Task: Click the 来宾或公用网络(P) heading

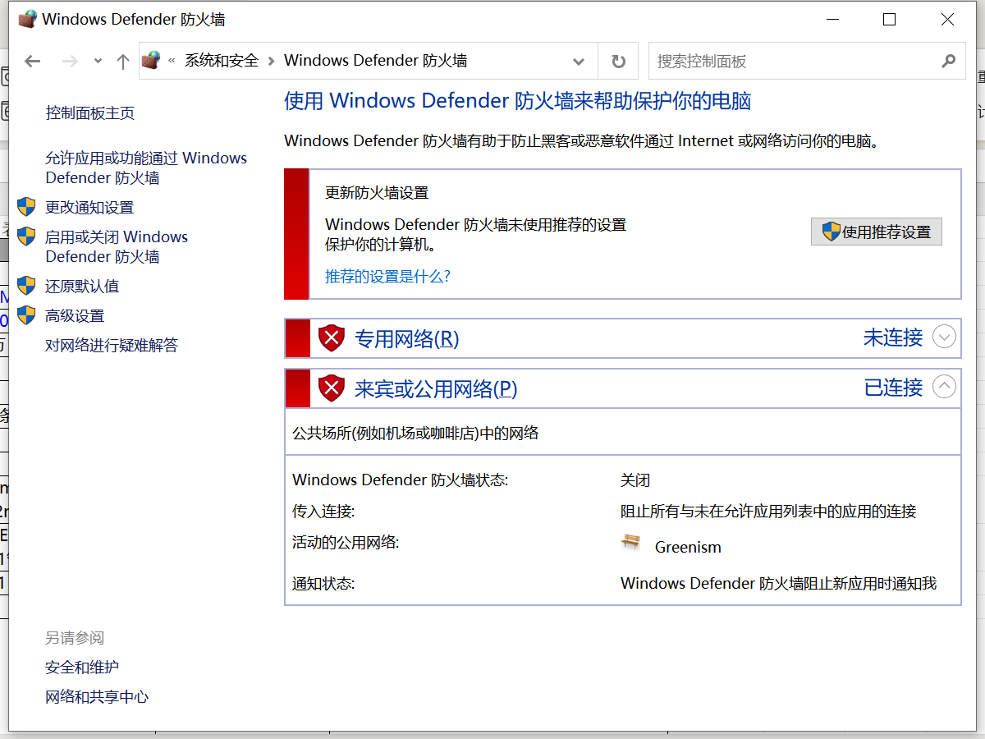Action: (436, 388)
